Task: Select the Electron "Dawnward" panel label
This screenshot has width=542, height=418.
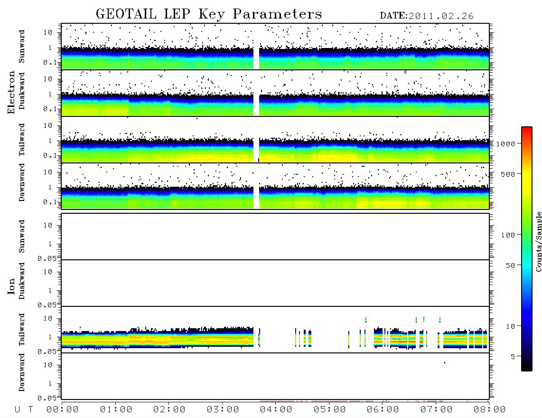Action: pyautogui.click(x=22, y=183)
